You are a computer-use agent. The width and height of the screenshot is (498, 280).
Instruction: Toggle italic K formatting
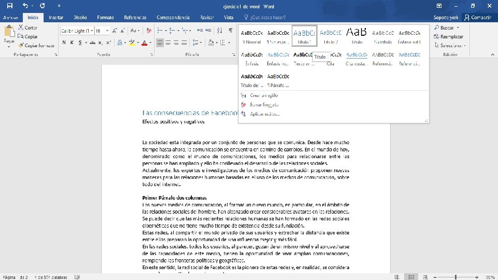click(72, 43)
